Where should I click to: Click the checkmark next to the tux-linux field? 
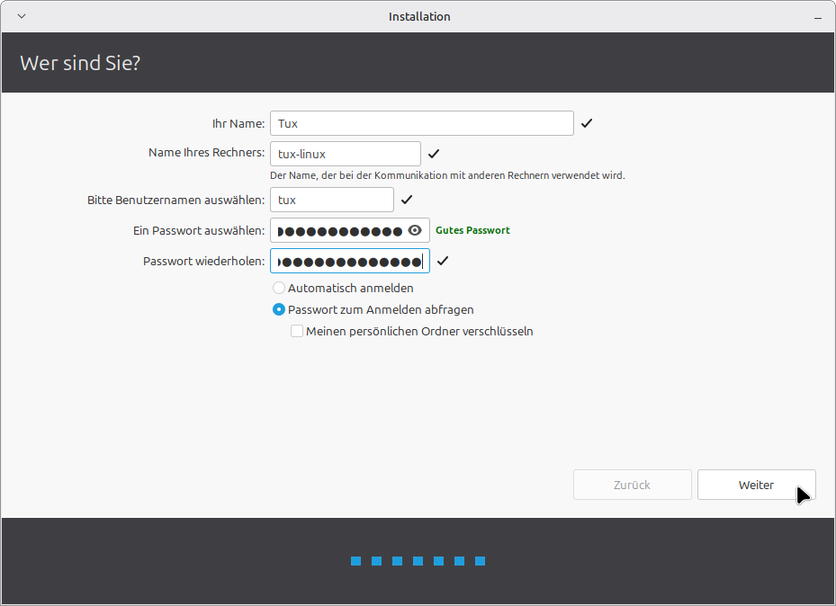(434, 154)
